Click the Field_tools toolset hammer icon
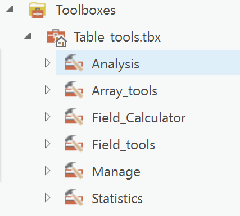 74,143
